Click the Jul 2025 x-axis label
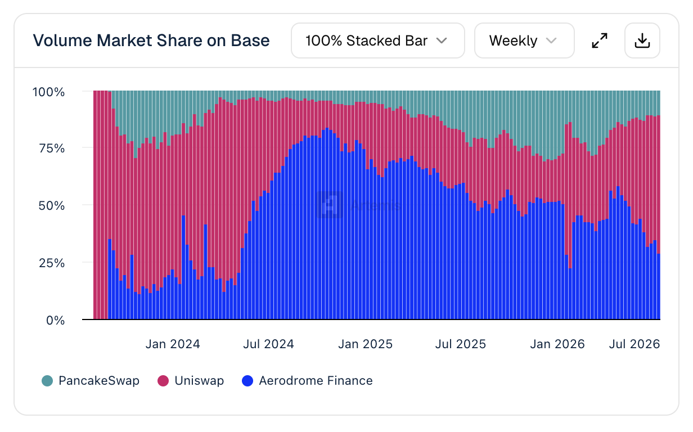The image size is (693, 432). (461, 344)
